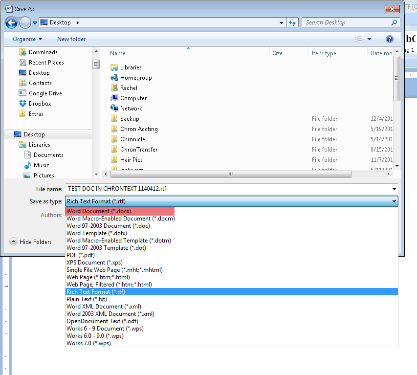Click the Chronicle folder icon
This screenshot has width=417, height=375.
(x=114, y=139)
